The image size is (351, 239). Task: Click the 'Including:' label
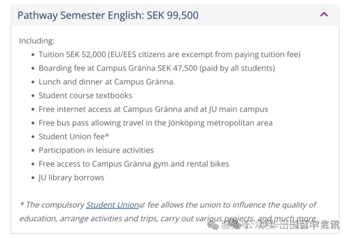(37, 41)
